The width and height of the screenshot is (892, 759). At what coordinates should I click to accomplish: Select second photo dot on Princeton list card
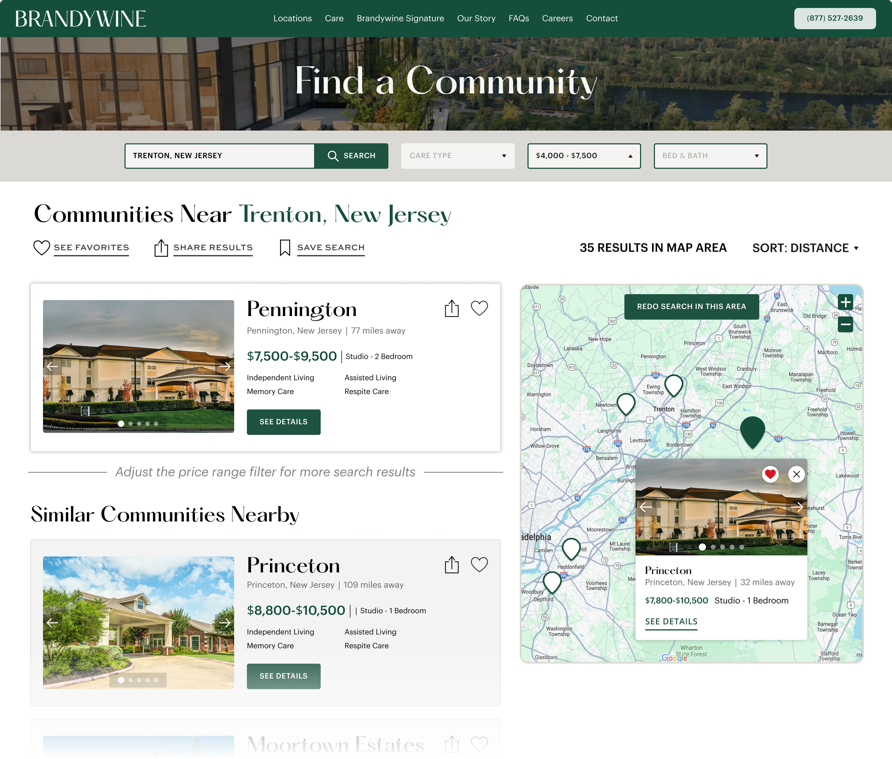pyautogui.click(x=130, y=680)
